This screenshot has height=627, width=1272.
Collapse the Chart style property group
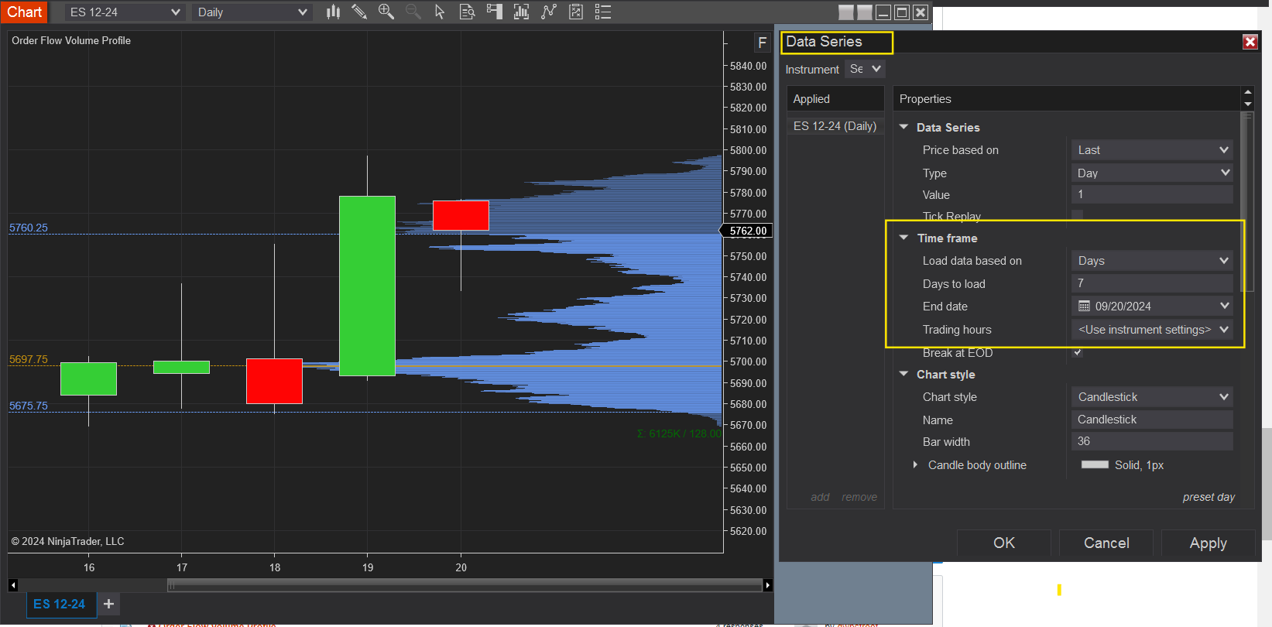(903, 374)
